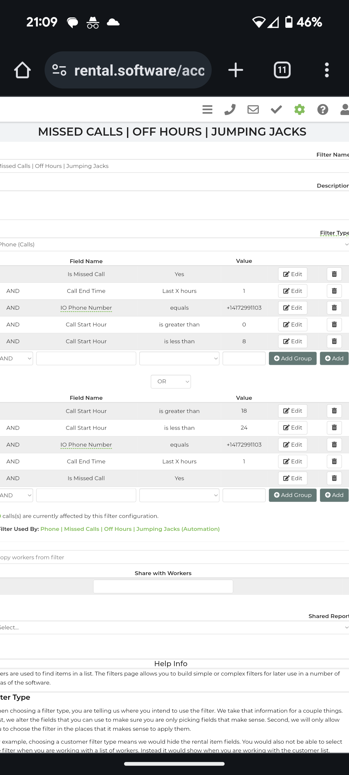The image size is (349, 775).
Task: Open the Filter Type Phone (Calls) dropdown
Action: [x=174, y=244]
